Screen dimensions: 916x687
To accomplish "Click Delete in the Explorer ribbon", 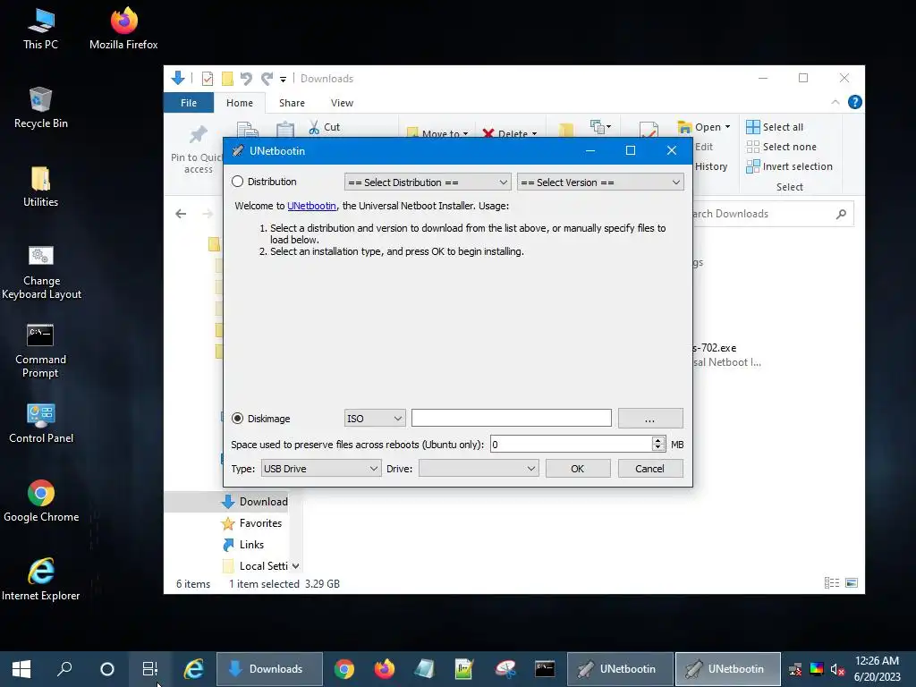I will coord(509,134).
